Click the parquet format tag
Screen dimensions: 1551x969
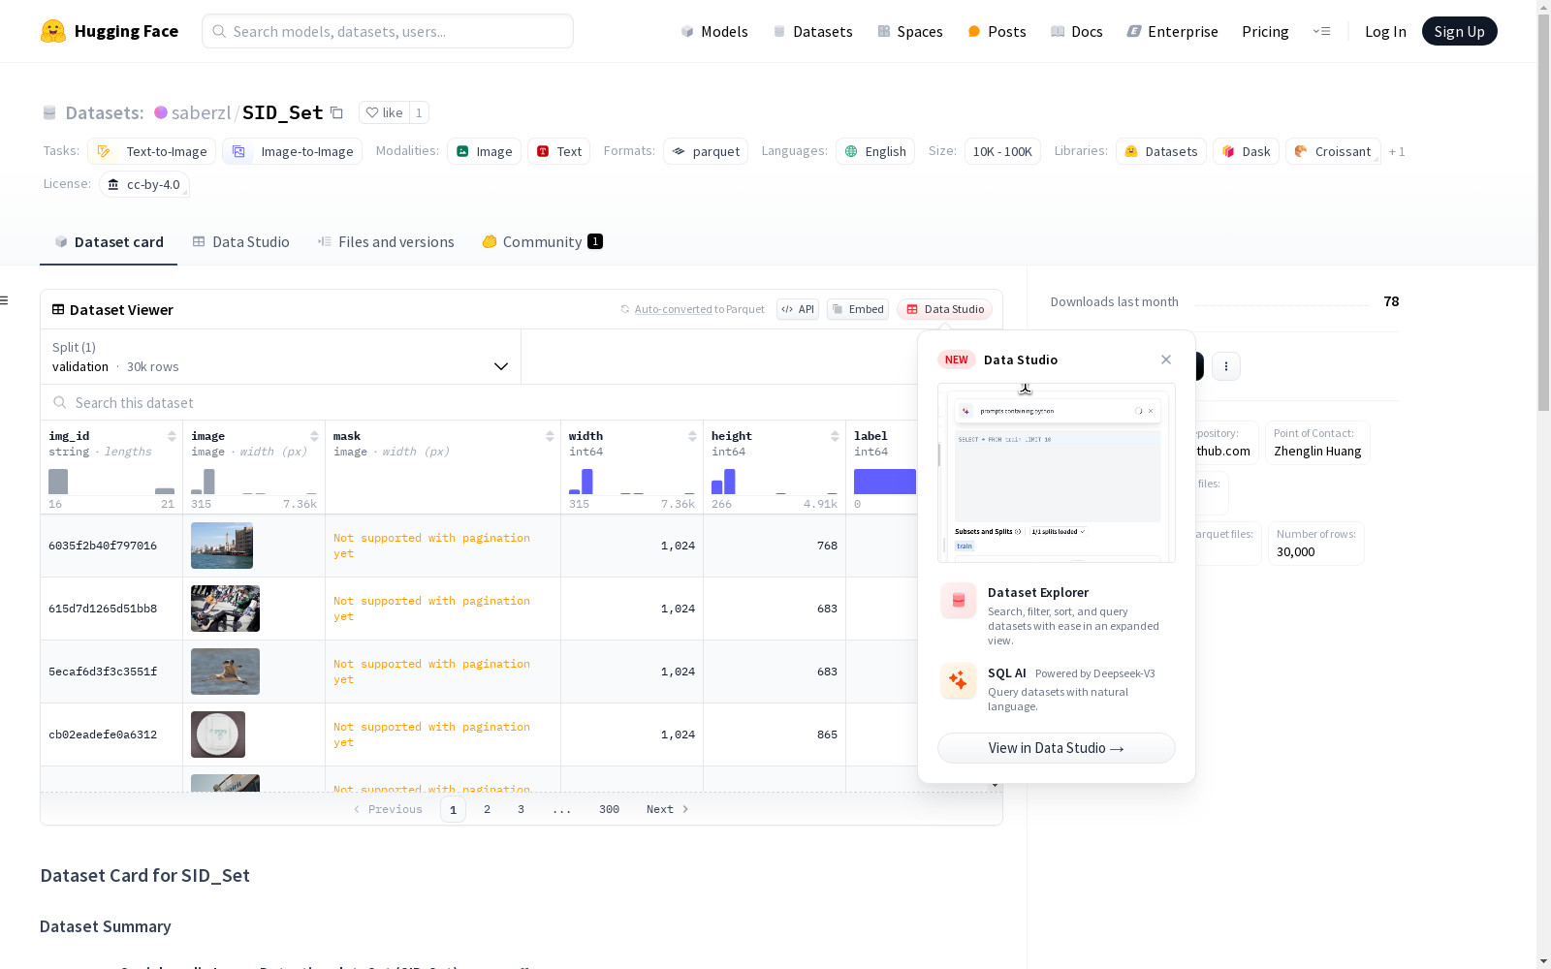pyautogui.click(x=706, y=151)
